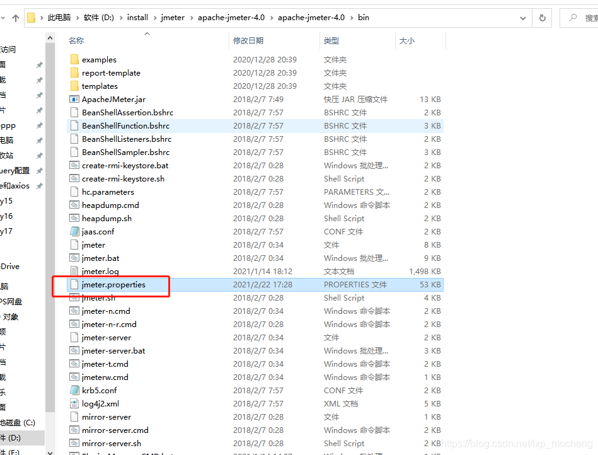Open the address bar history dropdown
Image resolution: width=598 pixels, height=455 pixels.
(523, 18)
